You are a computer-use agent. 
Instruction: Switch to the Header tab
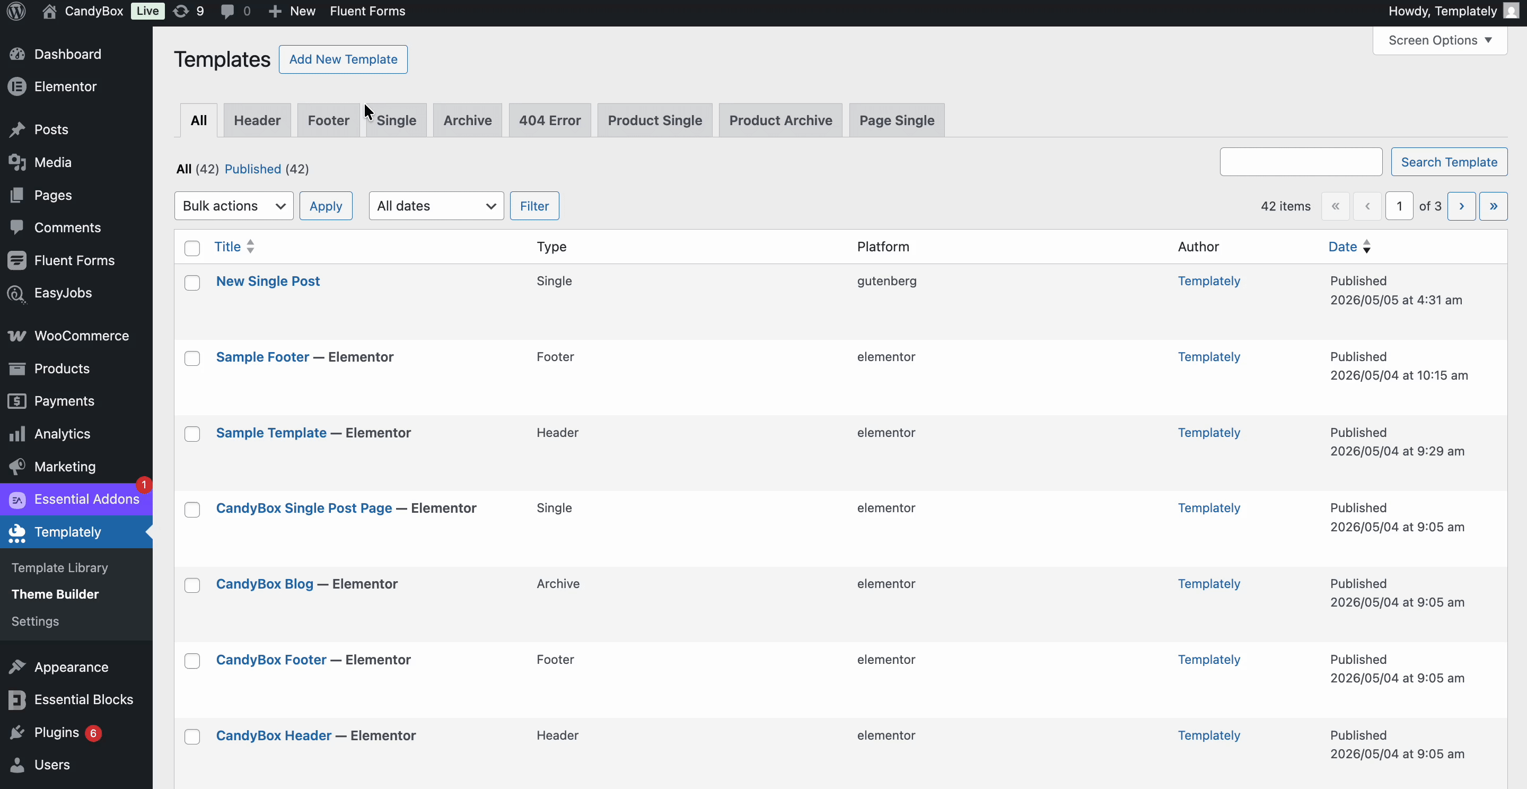click(x=257, y=120)
